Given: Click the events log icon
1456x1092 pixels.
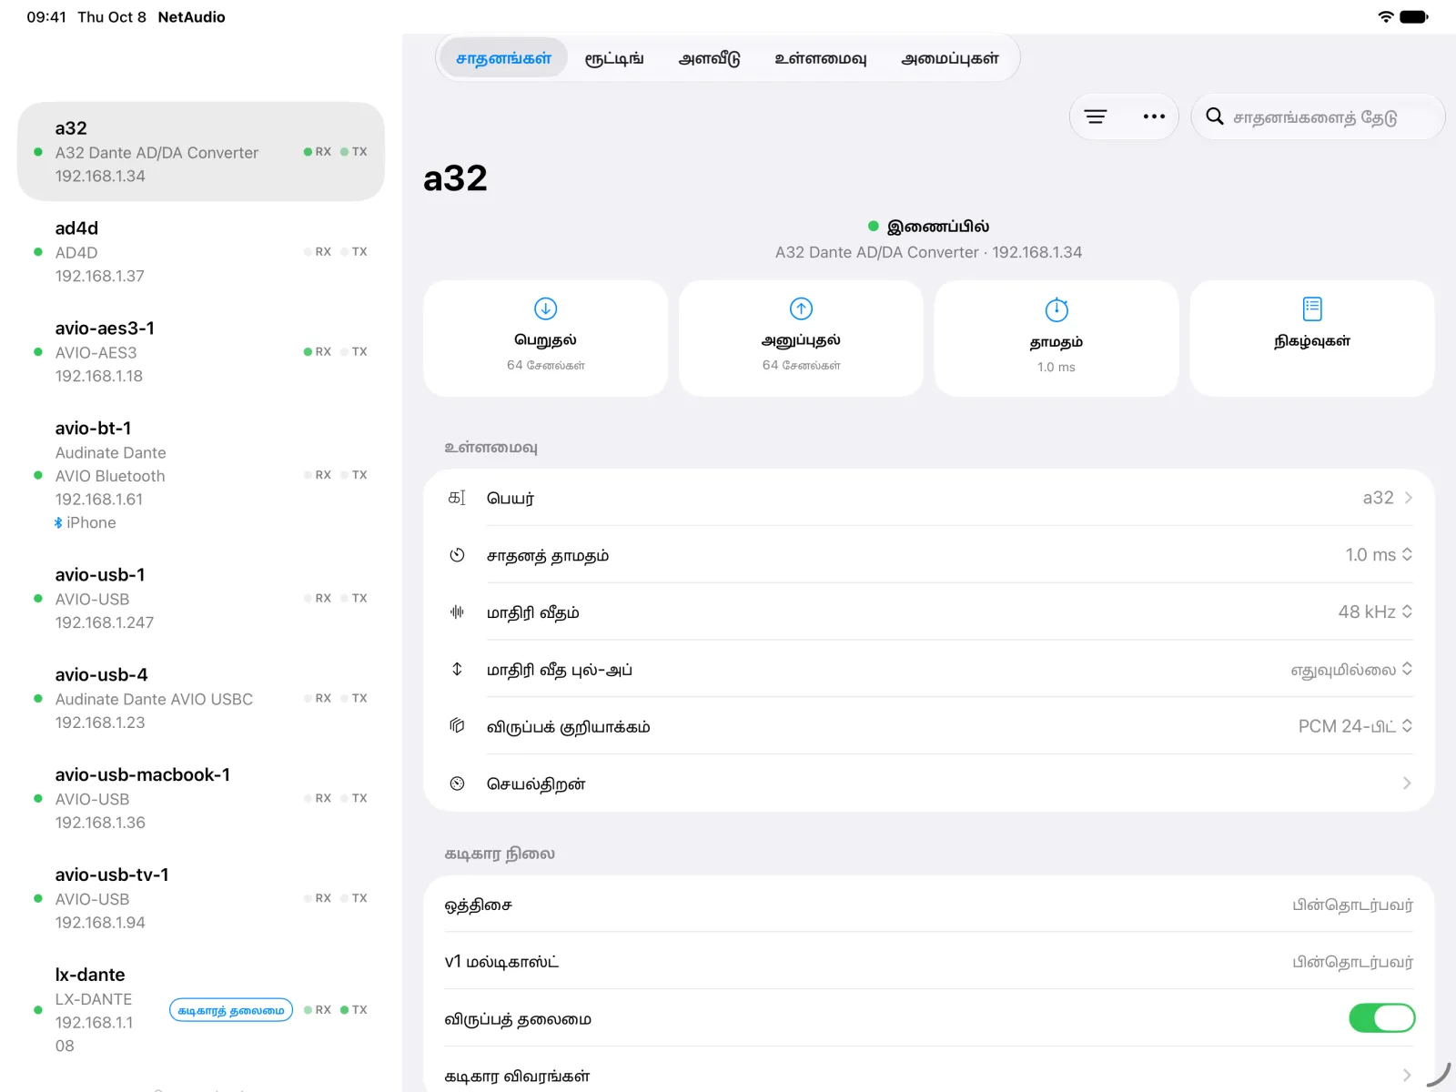Looking at the screenshot, I should (x=1312, y=308).
